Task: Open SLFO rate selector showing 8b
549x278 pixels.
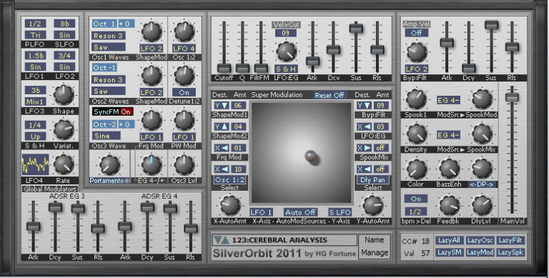Action: coord(64,24)
